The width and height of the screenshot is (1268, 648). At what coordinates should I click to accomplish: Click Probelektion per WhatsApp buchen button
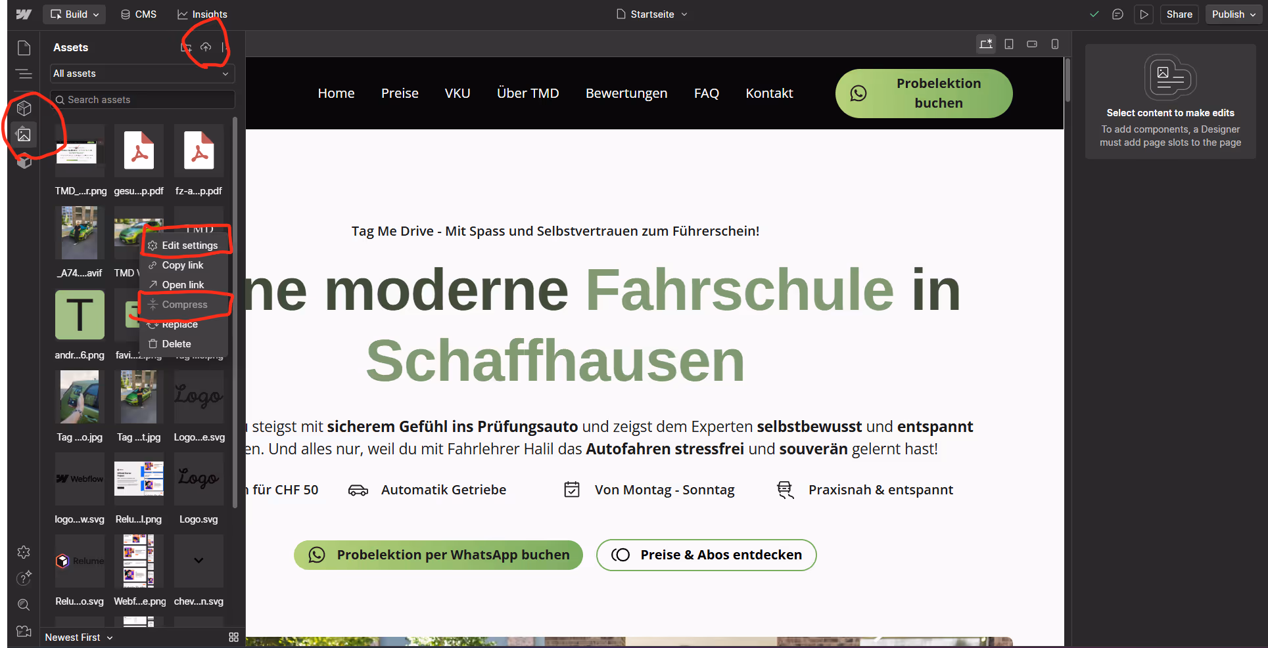click(x=438, y=555)
